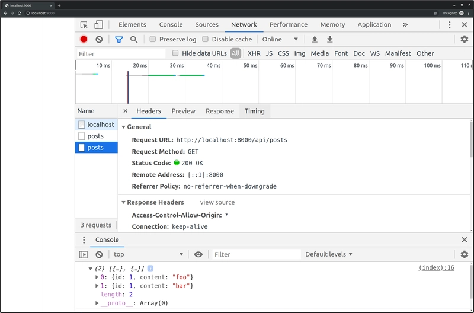Switch to the Sources panel tab

pyautogui.click(x=207, y=25)
